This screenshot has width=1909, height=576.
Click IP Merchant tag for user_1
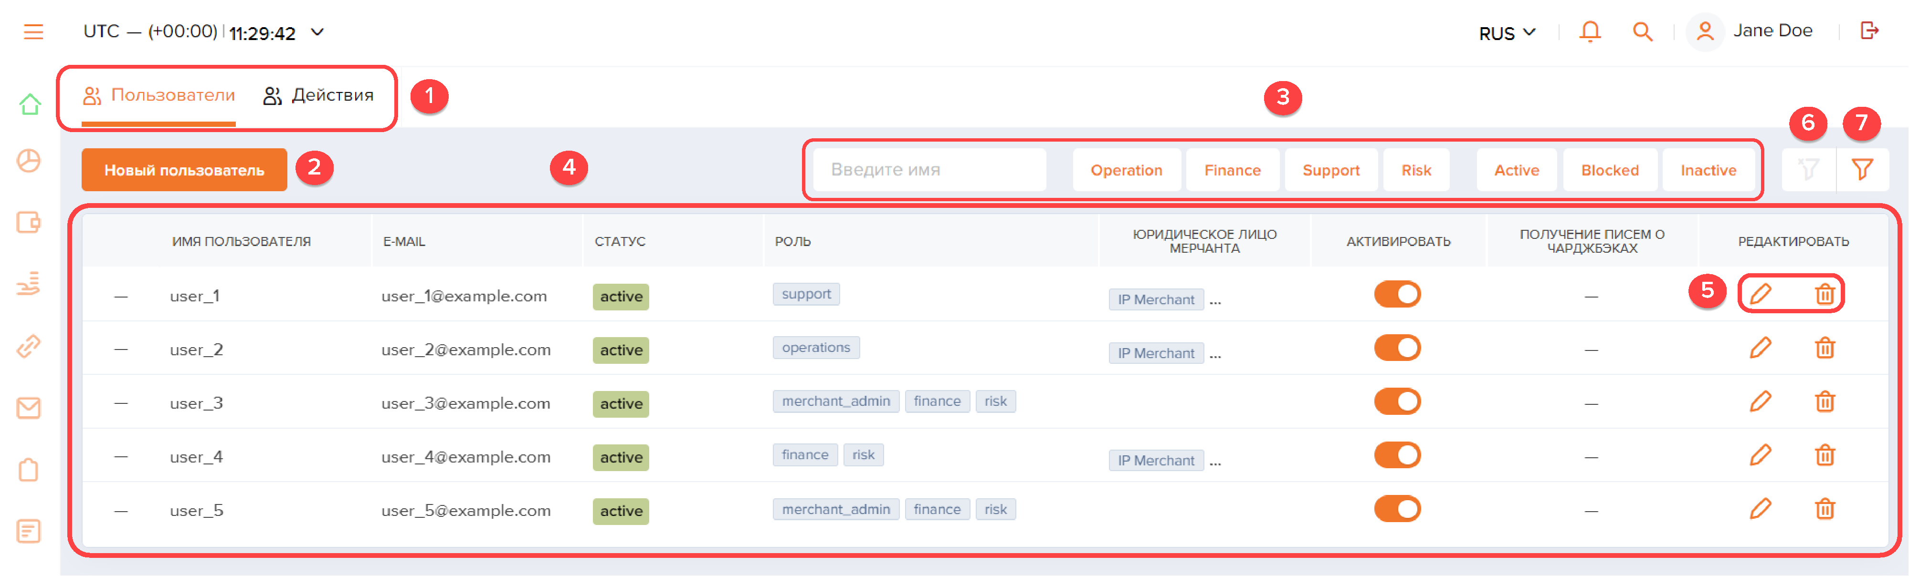(1156, 299)
